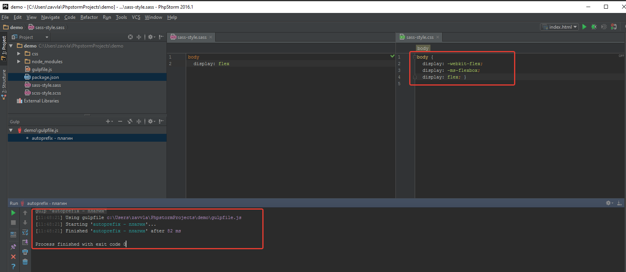Click Run with Coverage icon

(x=604, y=27)
